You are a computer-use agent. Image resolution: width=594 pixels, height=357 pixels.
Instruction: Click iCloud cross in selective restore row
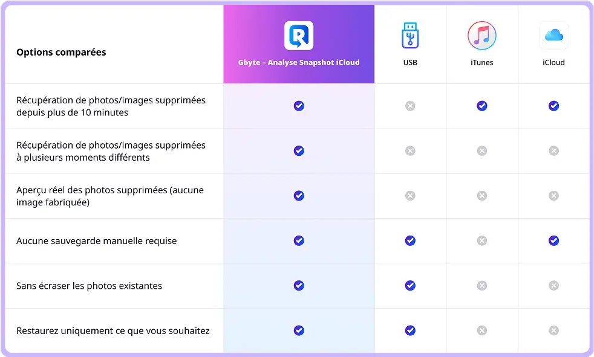[554, 330]
